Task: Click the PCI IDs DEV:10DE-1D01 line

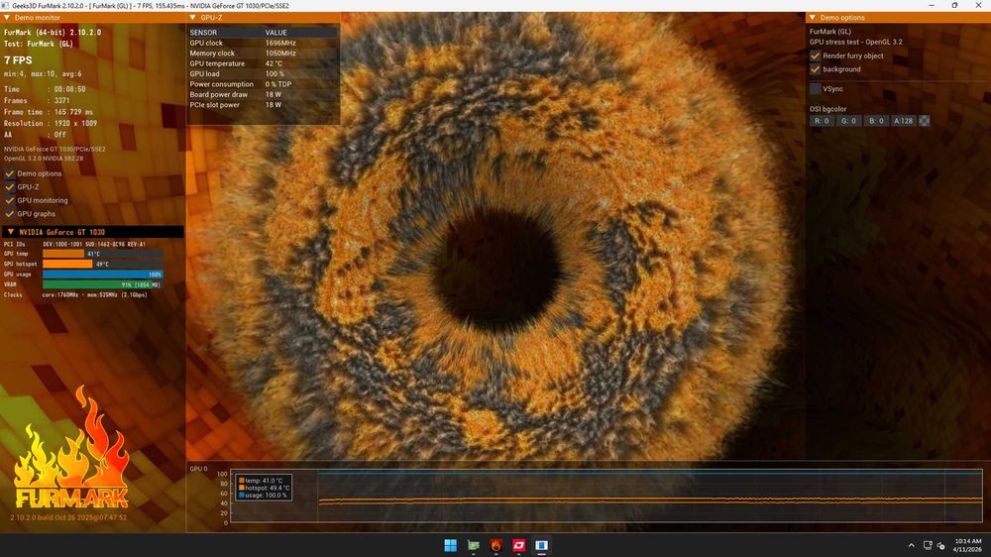Action: coord(74,244)
